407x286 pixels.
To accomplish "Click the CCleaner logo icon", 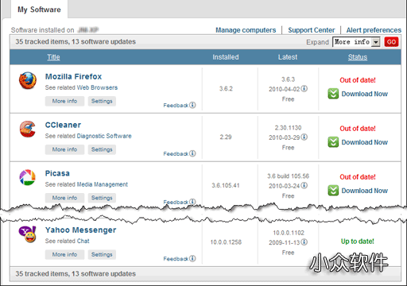I will 28,129.
